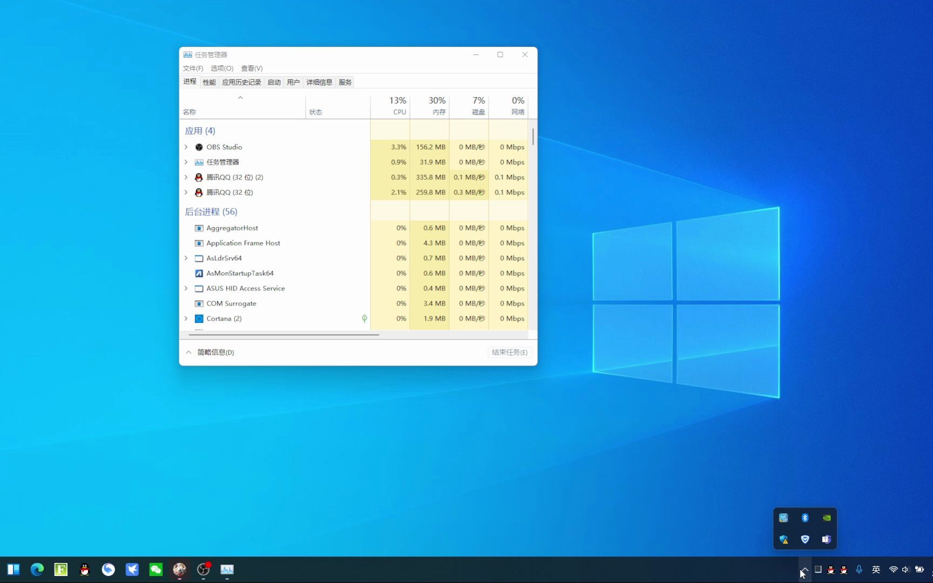The height and width of the screenshot is (583, 933).
Task: Select the 进程 tab
Action: [190, 82]
